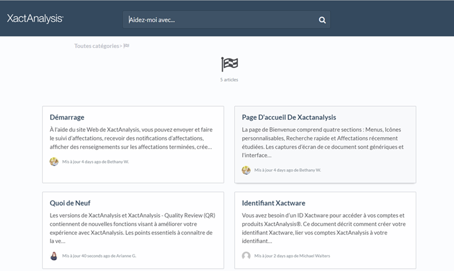Focus the "Aidez-moi avec..." search field
Image resolution: width=454 pixels, height=271 pixels.
click(x=219, y=20)
